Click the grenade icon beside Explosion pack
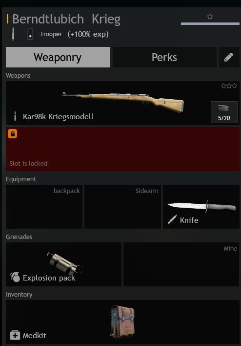The width and height of the screenshot is (241, 346). pos(15,277)
